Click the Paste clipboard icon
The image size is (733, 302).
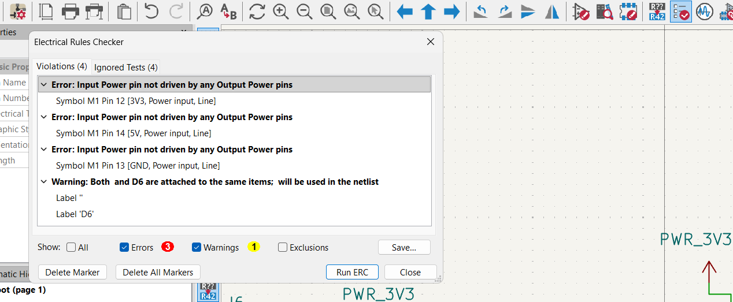pos(124,11)
